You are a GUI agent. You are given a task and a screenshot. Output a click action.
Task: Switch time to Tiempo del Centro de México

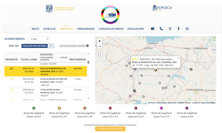pyautogui.click(x=34, y=46)
